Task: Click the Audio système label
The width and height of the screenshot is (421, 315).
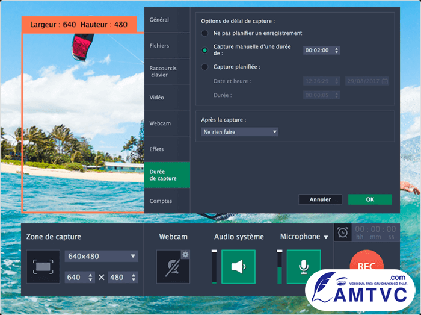Action: (239, 237)
